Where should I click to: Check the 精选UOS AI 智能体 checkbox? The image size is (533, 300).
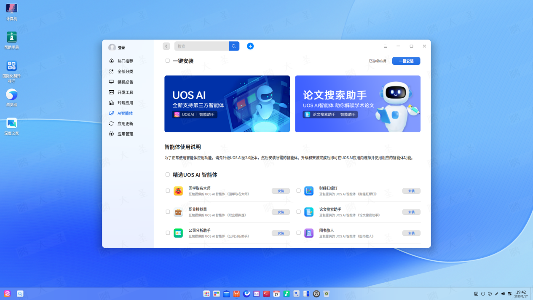[168, 174]
